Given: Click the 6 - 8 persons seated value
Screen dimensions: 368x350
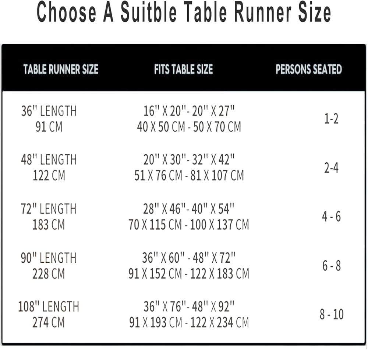Looking at the screenshot, I should tap(331, 266).
